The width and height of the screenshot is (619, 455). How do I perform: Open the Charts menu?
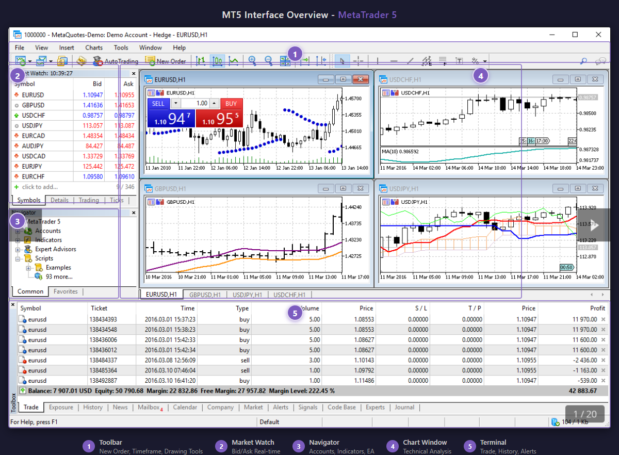[x=93, y=47]
